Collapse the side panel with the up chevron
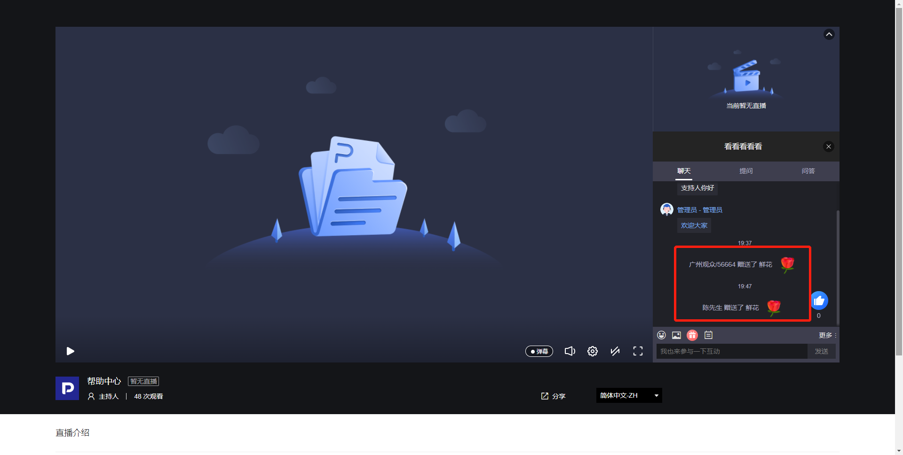The height and width of the screenshot is (455, 903). click(x=829, y=34)
